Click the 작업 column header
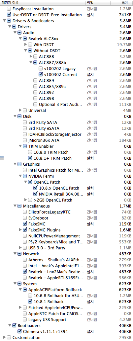 click(98, 3)
